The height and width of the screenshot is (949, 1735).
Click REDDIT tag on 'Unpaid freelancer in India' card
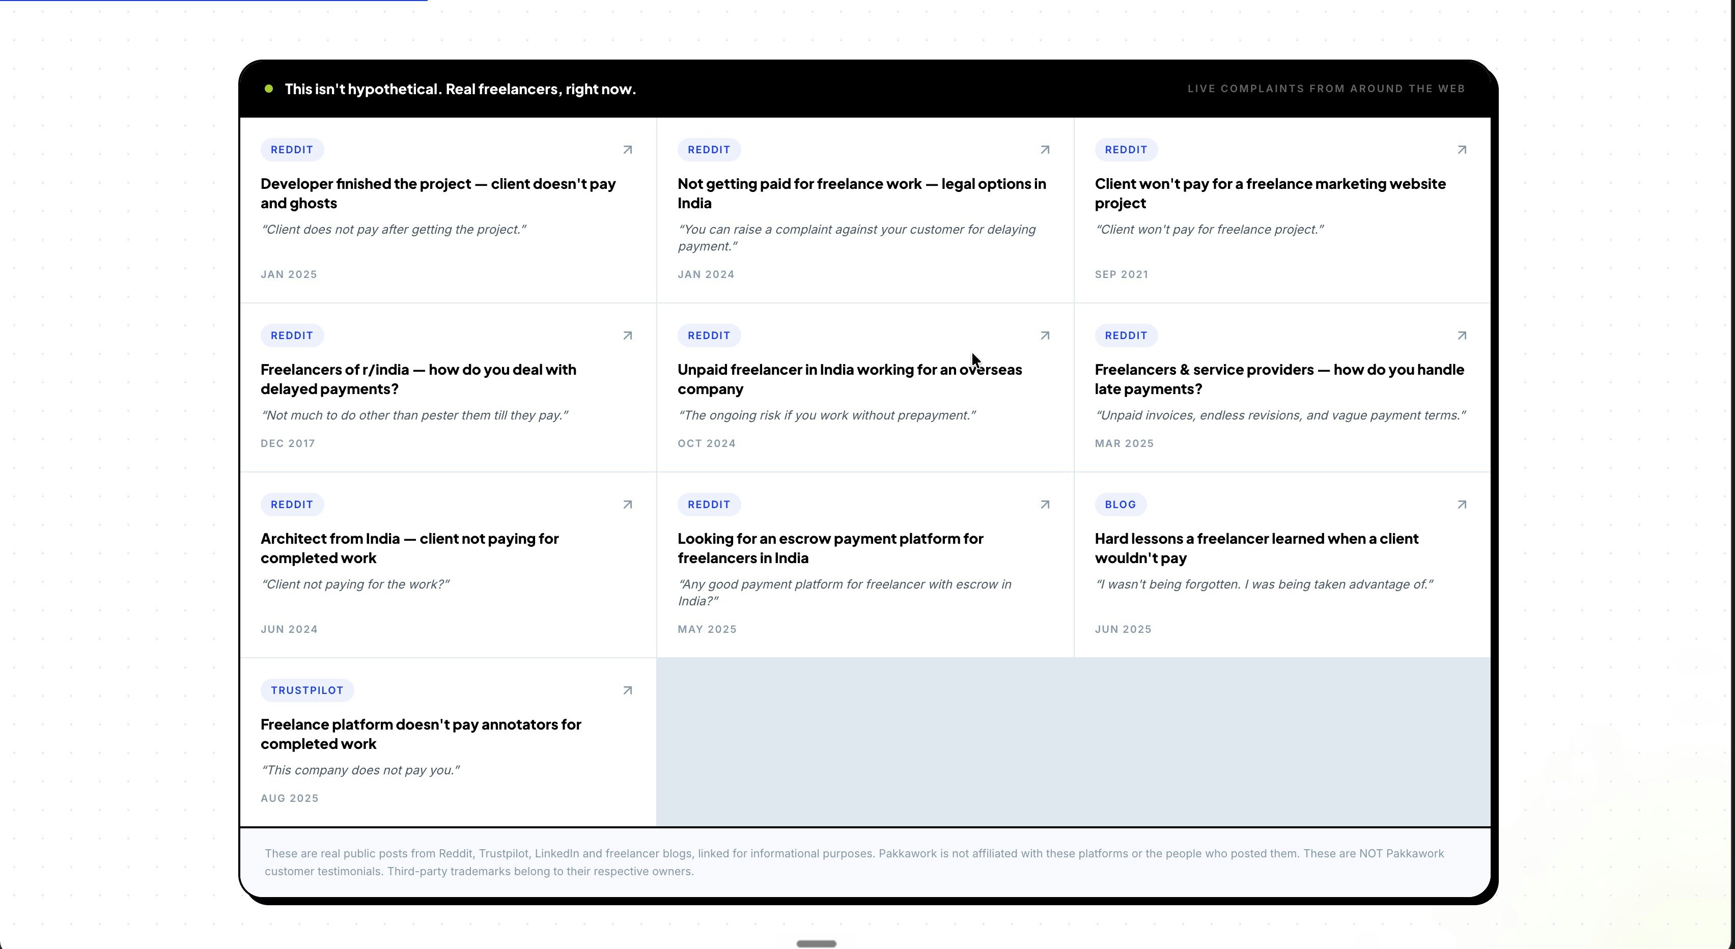[x=709, y=336]
